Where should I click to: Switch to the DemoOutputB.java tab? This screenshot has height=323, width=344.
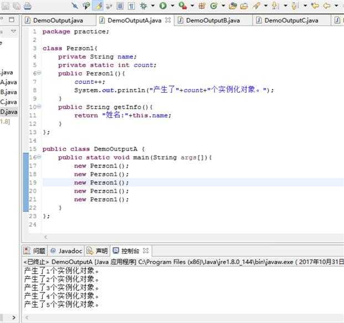pos(213,21)
